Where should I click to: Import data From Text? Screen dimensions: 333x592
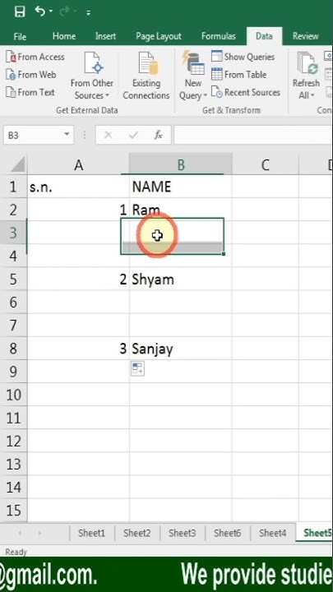coord(30,92)
